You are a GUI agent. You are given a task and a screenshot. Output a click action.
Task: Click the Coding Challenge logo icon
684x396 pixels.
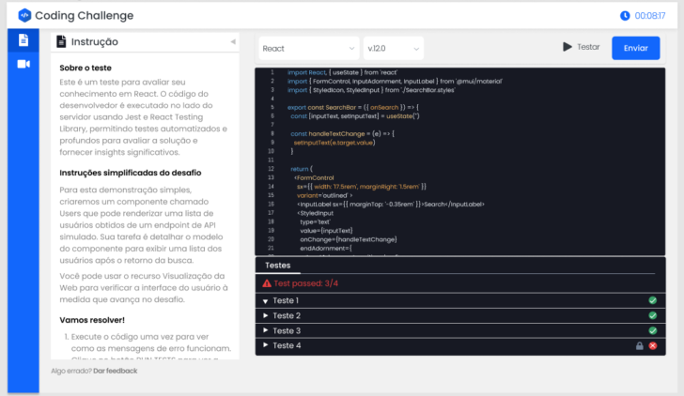tap(24, 15)
